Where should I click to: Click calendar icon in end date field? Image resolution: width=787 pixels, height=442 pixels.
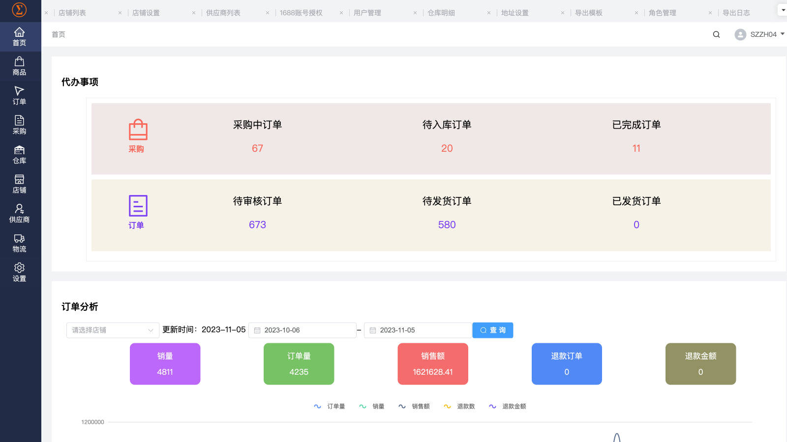(x=373, y=331)
